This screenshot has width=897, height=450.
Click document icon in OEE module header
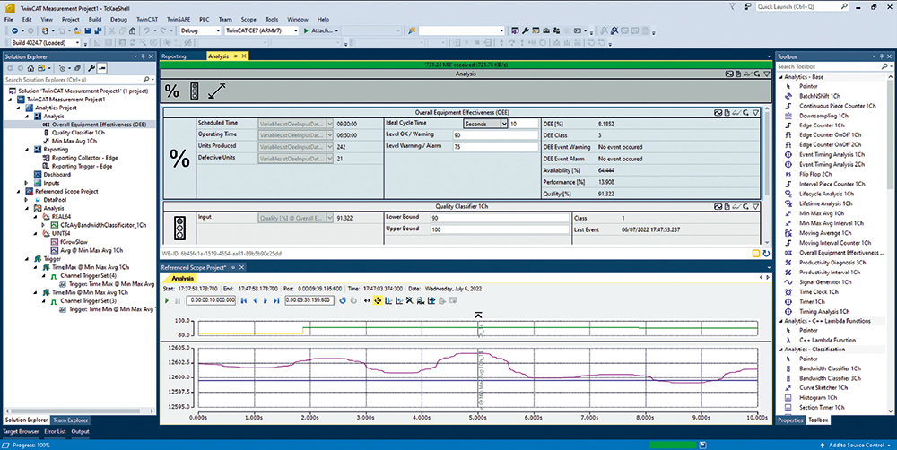click(727, 113)
